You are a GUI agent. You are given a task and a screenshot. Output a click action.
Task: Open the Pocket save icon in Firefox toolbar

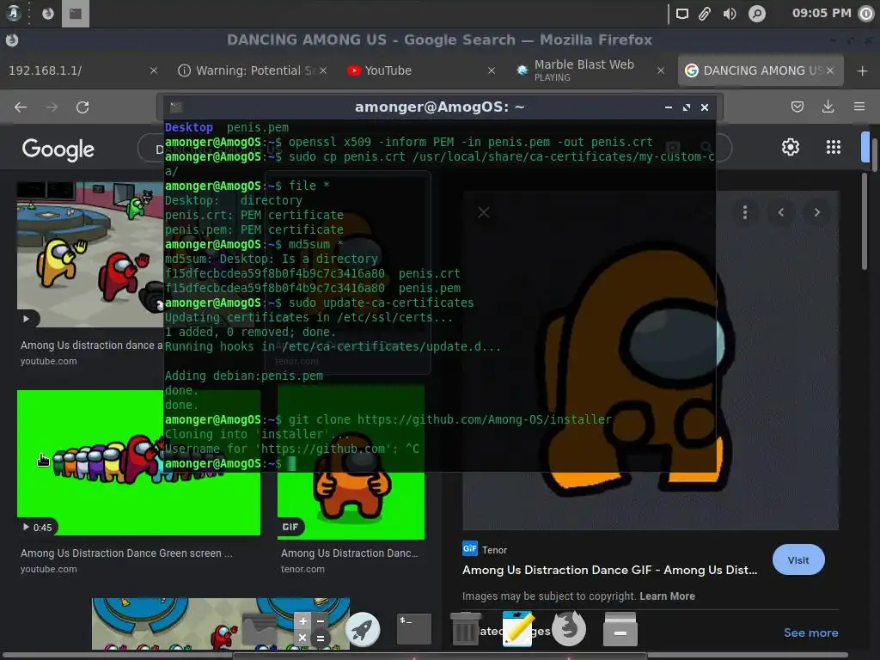(797, 107)
